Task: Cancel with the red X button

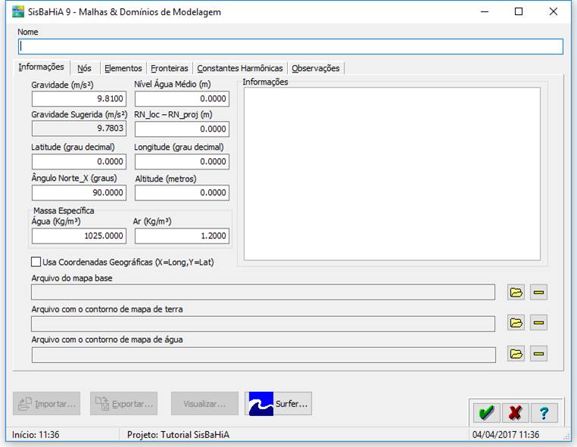Action: point(515,413)
